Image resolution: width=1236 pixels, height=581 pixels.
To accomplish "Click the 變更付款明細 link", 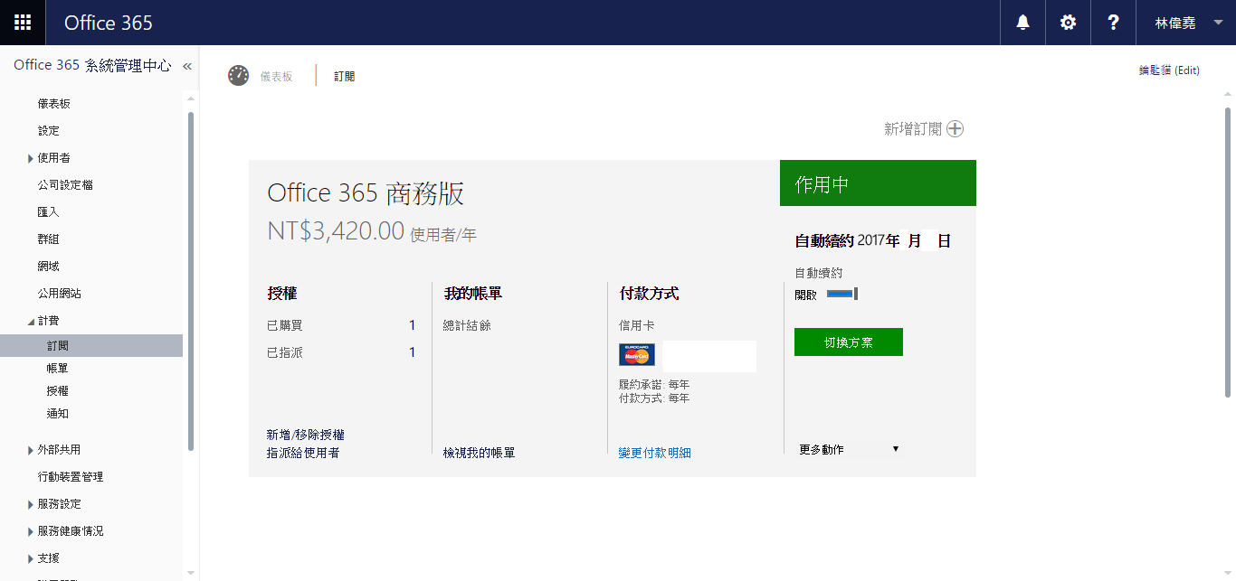I will pyautogui.click(x=655, y=453).
